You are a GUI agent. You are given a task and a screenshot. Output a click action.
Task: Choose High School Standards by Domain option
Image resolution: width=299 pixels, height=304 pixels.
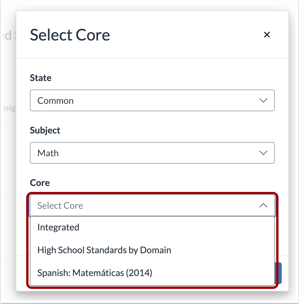click(x=104, y=250)
